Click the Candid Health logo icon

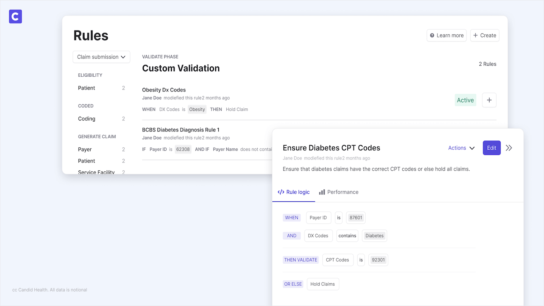click(x=15, y=17)
